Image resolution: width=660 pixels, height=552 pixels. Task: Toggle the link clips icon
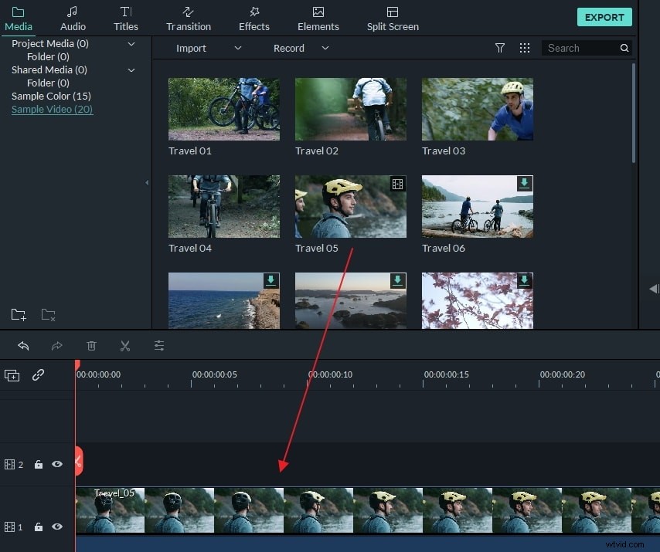click(x=38, y=375)
